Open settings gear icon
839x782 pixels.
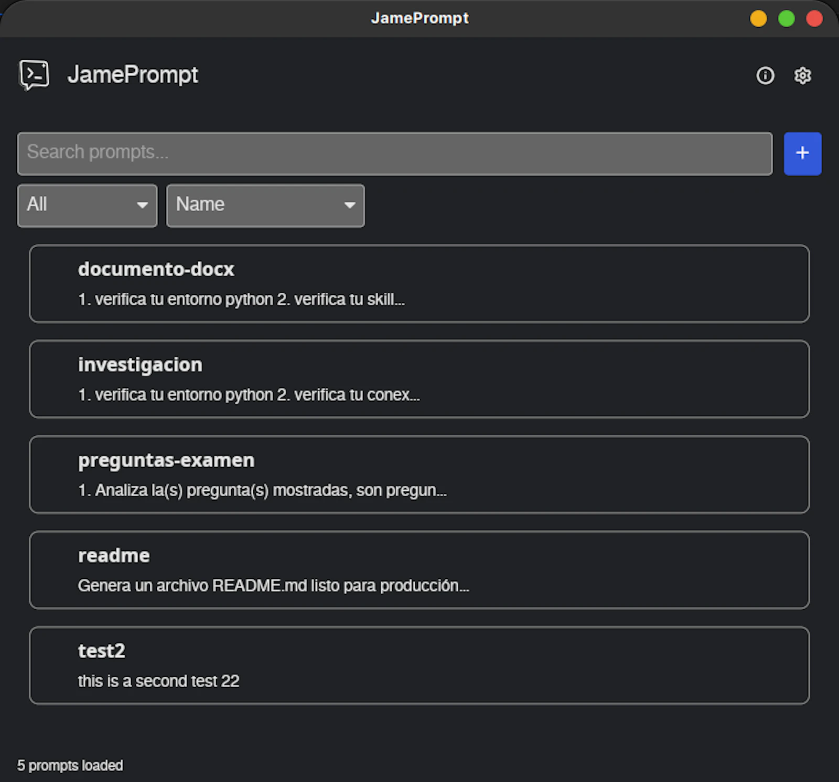click(802, 75)
